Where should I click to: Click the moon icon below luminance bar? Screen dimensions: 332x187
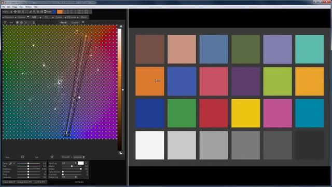tap(121, 152)
